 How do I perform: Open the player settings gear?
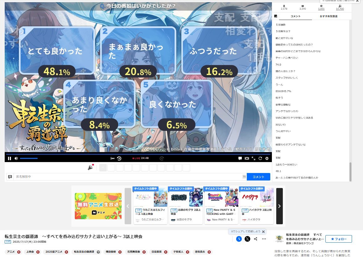[x=267, y=158]
